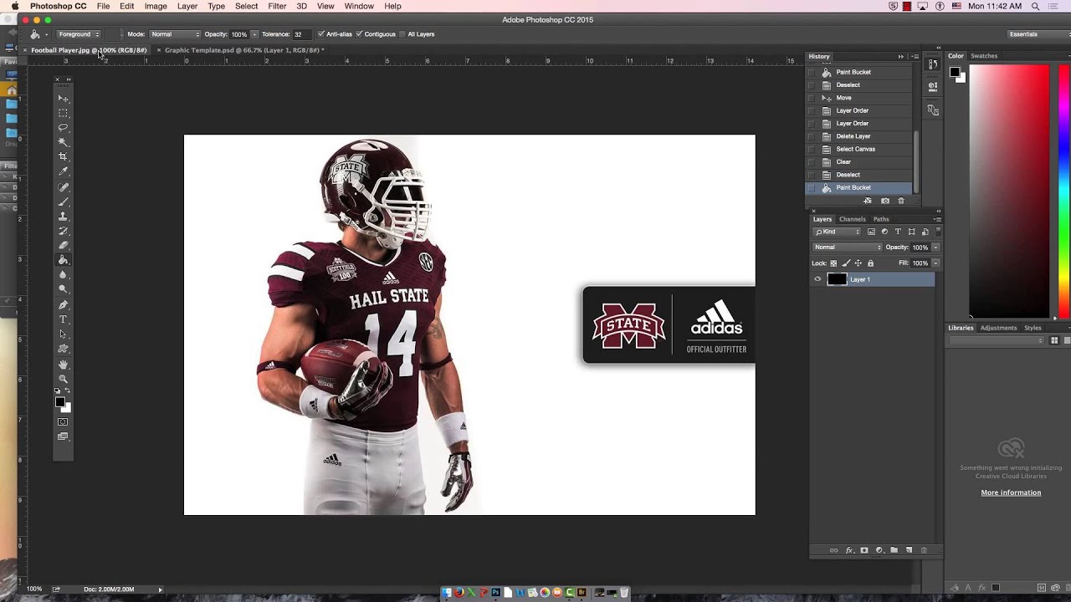The width and height of the screenshot is (1071, 602).
Task: Open the Layer menu
Action: 187,6
